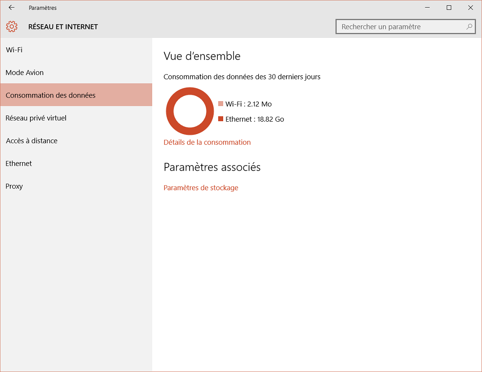Screen dimensions: 482x372
Task: Open Mode Avion settings
Action: point(76,73)
